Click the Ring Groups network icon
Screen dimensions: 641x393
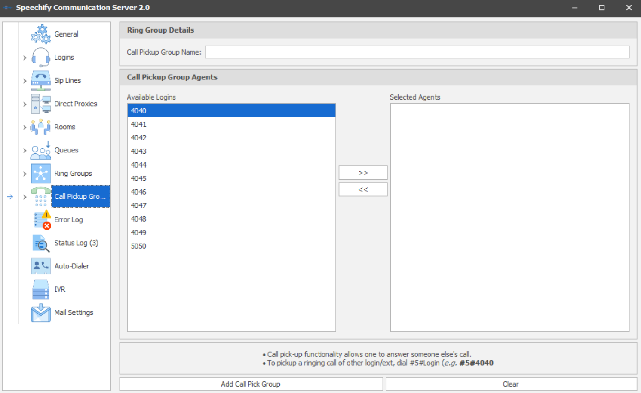(41, 173)
